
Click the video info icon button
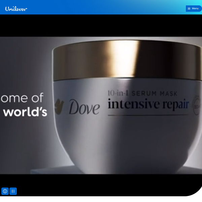tap(5, 191)
